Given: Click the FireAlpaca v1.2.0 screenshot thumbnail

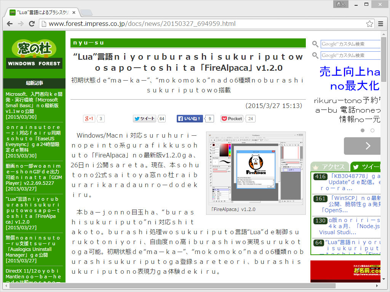Looking at the screenshot, I should [x=256, y=169].
